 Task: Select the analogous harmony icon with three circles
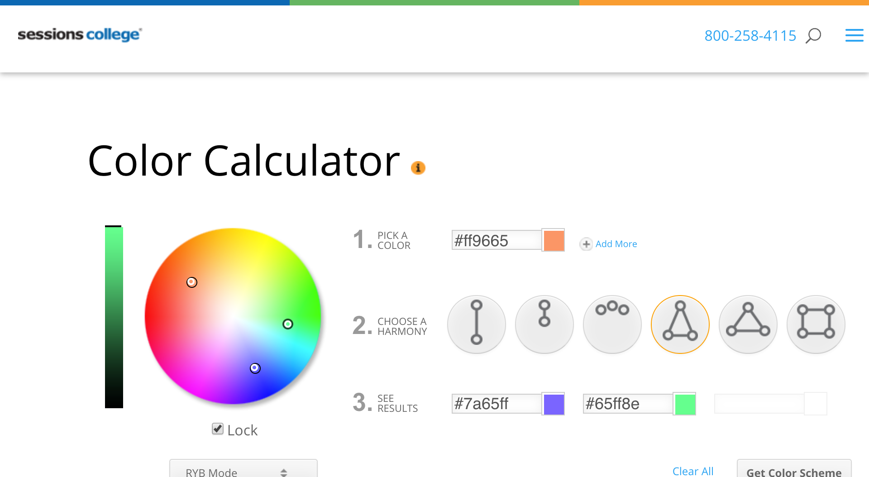612,324
